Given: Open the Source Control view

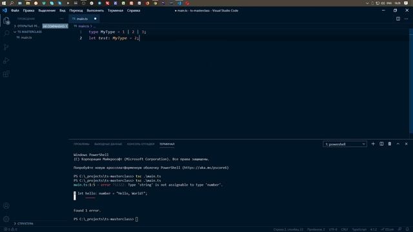Looking at the screenshot, I should tap(6, 47).
